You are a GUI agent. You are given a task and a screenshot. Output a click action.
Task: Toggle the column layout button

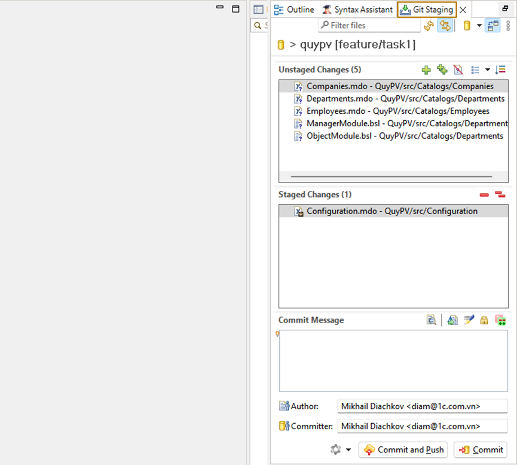492,26
